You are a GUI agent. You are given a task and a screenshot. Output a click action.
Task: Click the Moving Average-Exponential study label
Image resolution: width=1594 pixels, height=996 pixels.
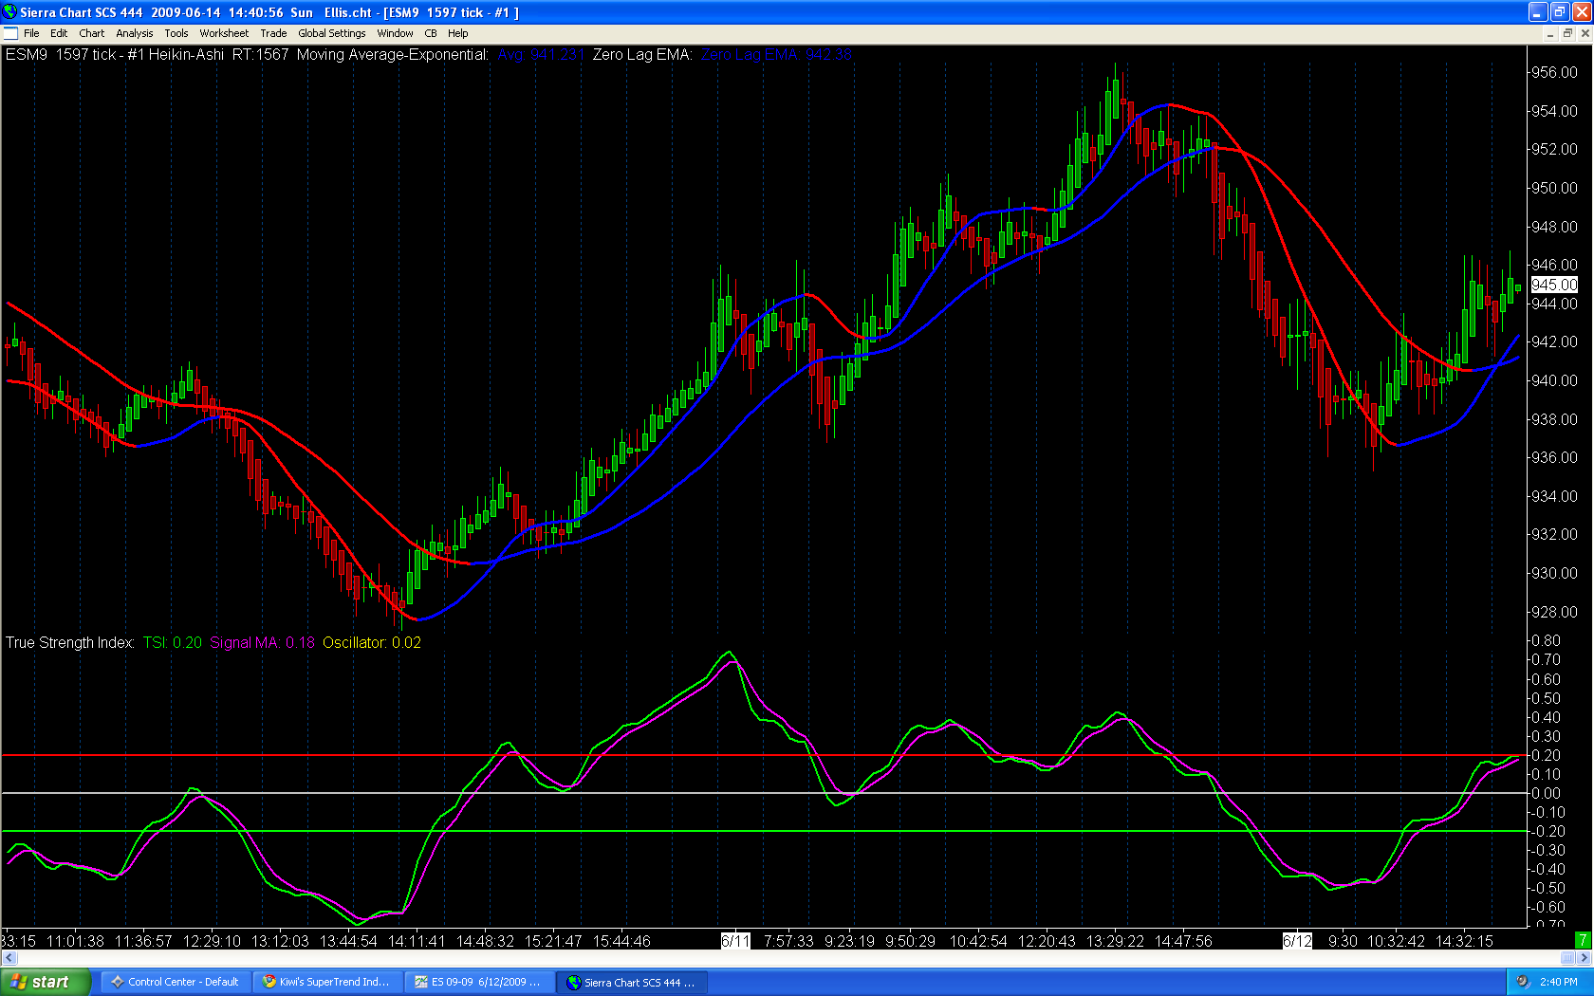point(393,55)
